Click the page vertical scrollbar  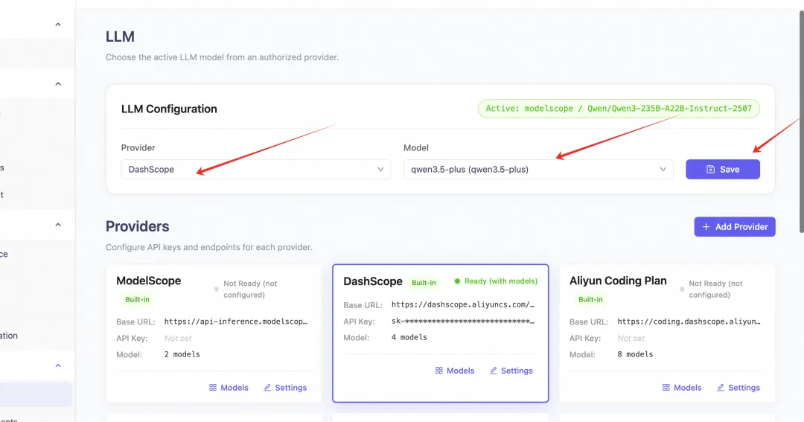tap(801, 122)
